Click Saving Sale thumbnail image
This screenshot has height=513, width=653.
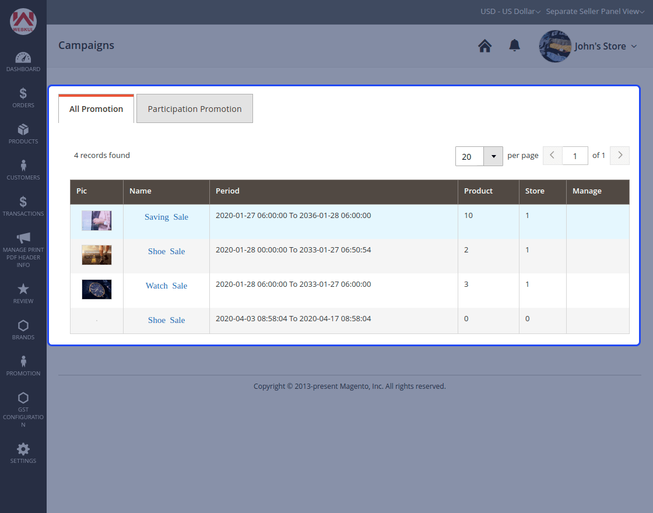point(97,221)
